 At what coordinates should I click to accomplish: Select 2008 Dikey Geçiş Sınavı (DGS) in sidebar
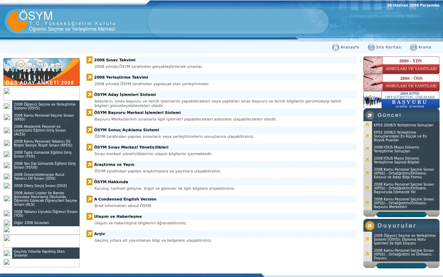click(x=46, y=186)
